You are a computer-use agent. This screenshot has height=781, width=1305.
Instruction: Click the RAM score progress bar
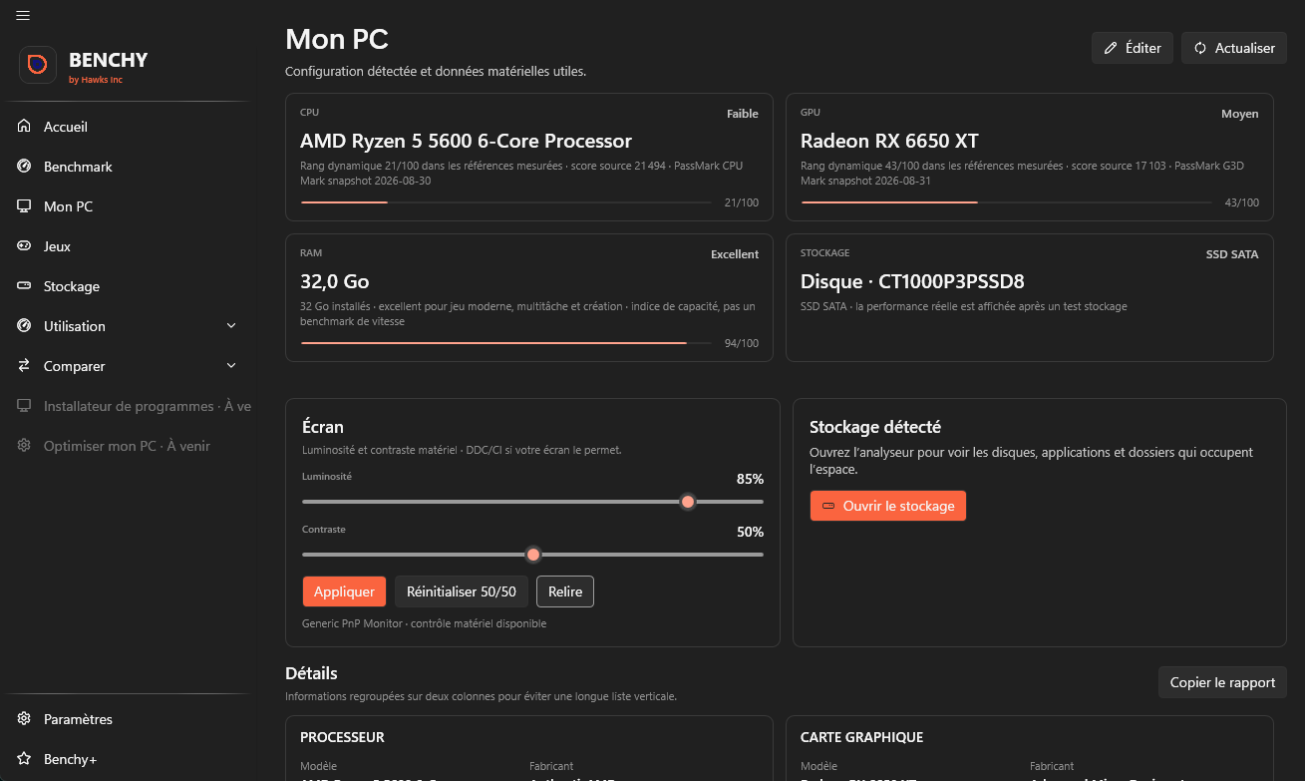click(506, 343)
